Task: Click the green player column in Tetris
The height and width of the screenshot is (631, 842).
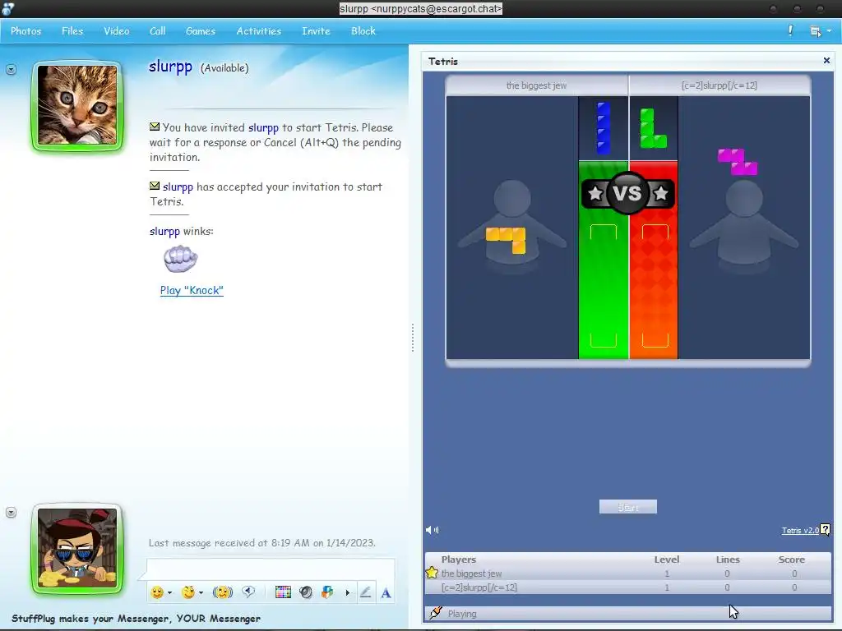Action: [x=603, y=260]
